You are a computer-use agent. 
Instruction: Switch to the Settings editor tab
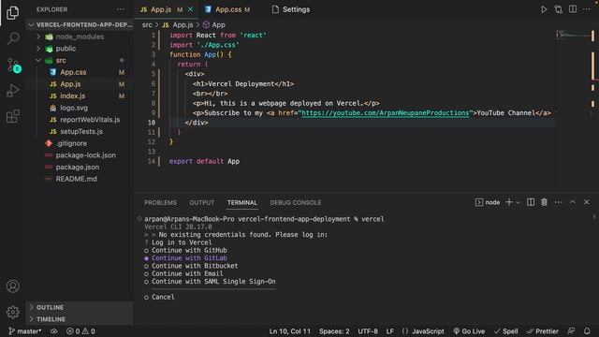click(x=291, y=9)
